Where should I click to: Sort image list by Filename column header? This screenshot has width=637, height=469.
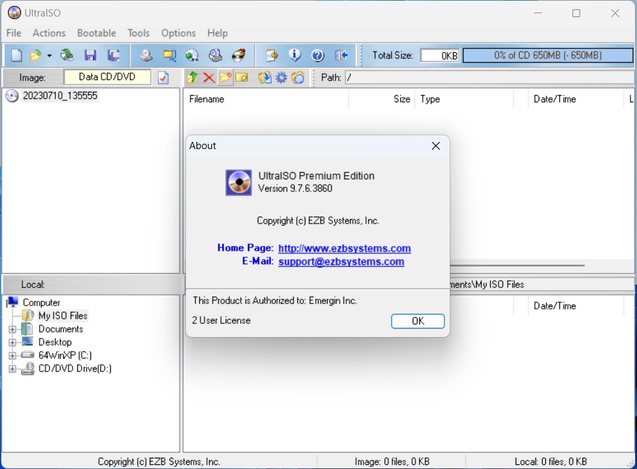pyautogui.click(x=266, y=99)
